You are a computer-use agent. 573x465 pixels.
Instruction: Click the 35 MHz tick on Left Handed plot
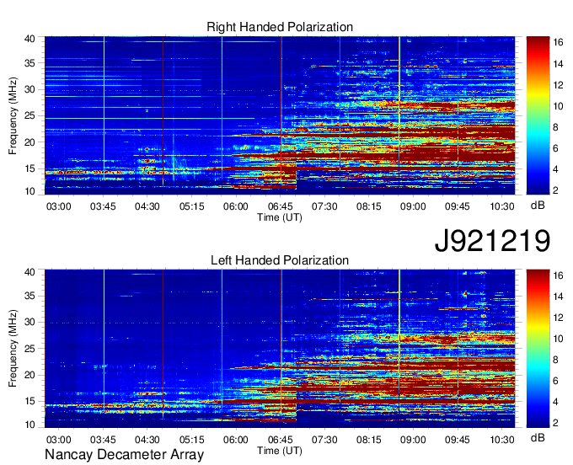pos(29,296)
